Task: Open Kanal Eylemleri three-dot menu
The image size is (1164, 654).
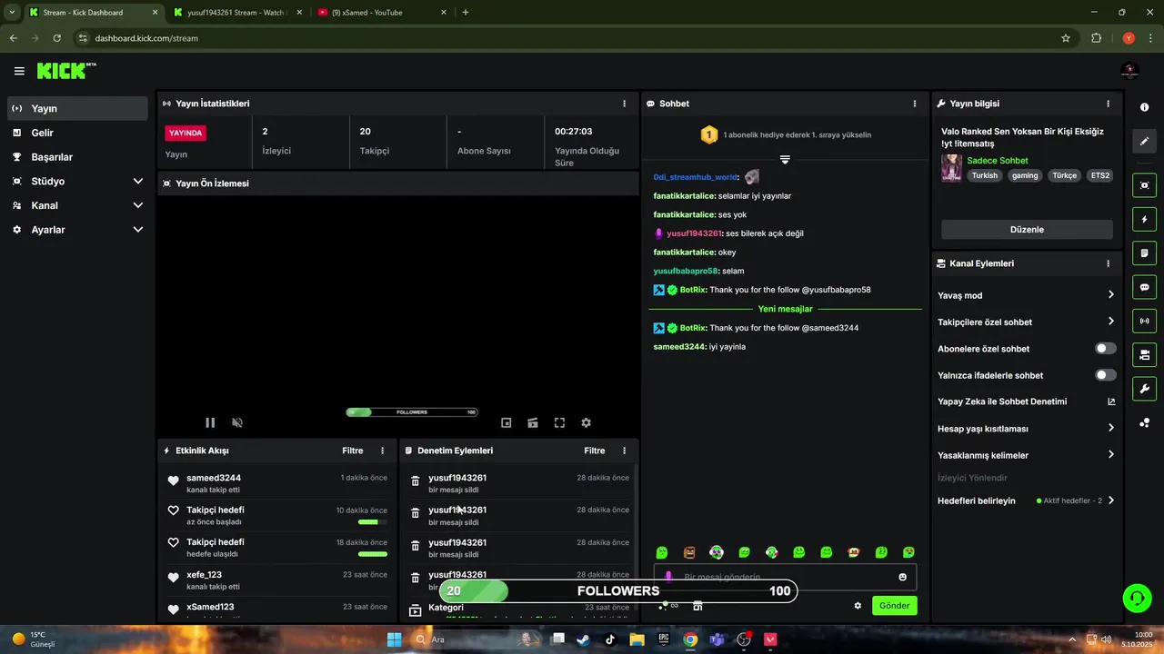Action: point(1108,263)
